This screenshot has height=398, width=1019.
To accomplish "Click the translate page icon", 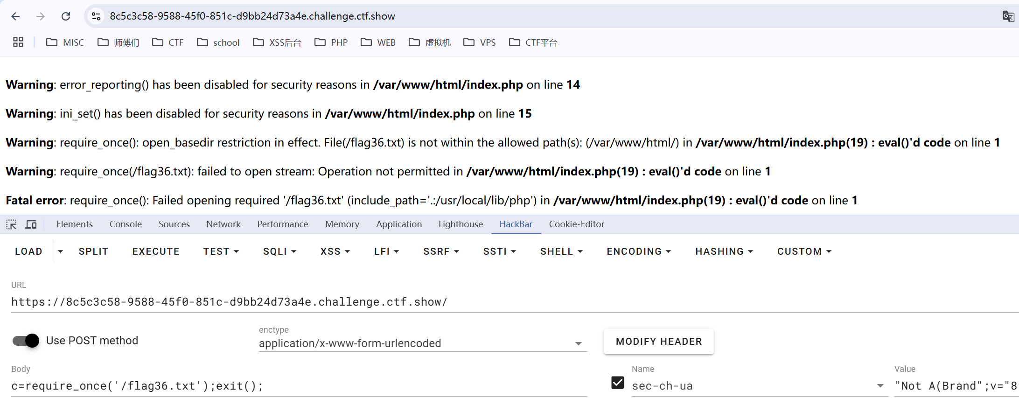I will [x=1008, y=16].
